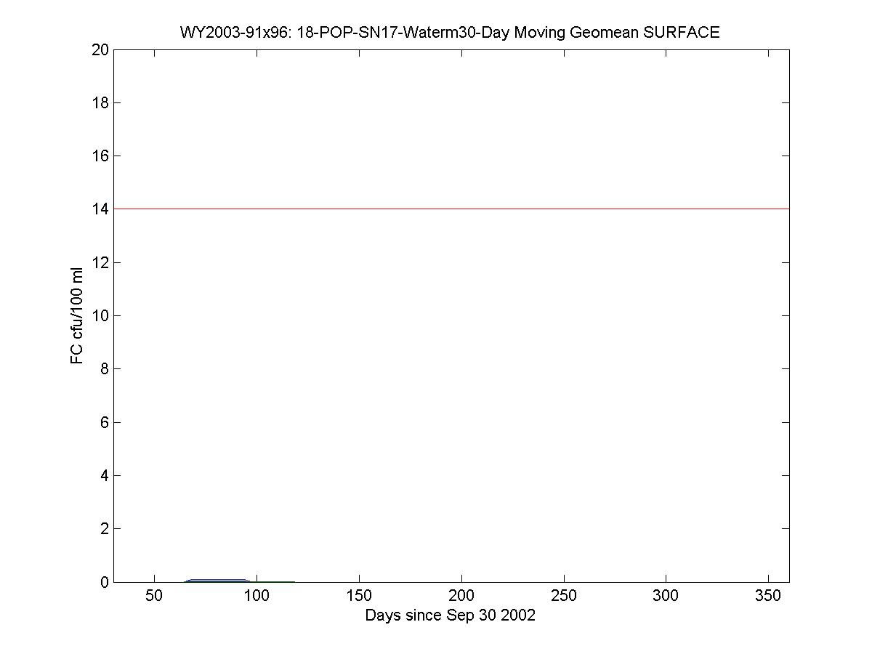This screenshot has width=872, height=654.
Task: Click the x-axis label 'Days since Sep 30 2002'
Action: [450, 615]
